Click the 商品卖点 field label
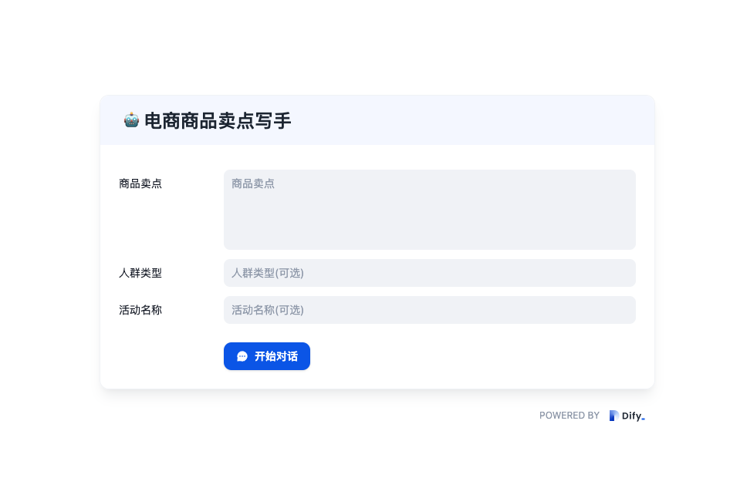 pyautogui.click(x=140, y=184)
